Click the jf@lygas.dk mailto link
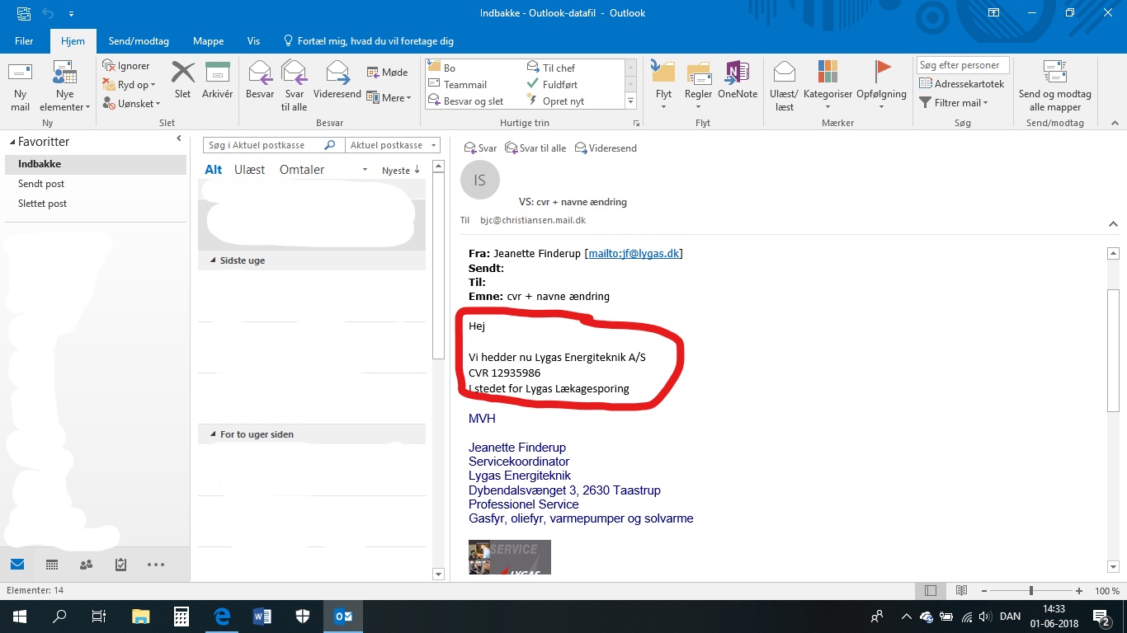This screenshot has width=1127, height=633. coord(634,254)
